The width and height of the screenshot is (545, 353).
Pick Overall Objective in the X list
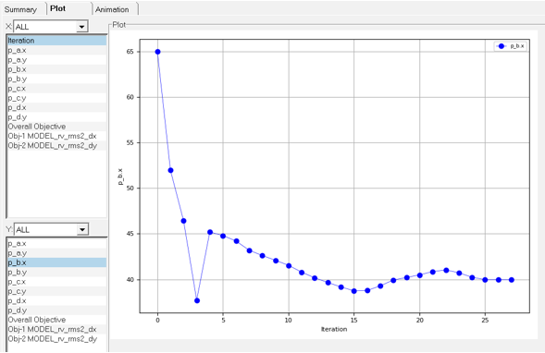pos(56,127)
